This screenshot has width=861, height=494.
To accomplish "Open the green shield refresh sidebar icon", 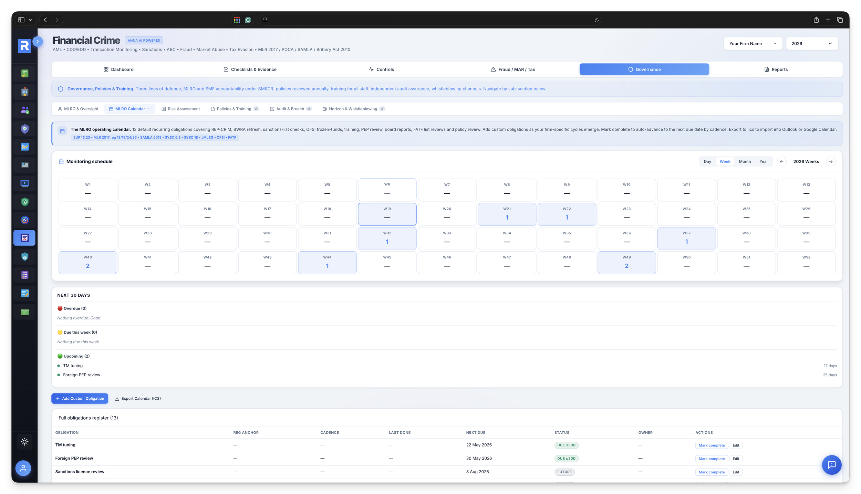I will (x=24, y=202).
